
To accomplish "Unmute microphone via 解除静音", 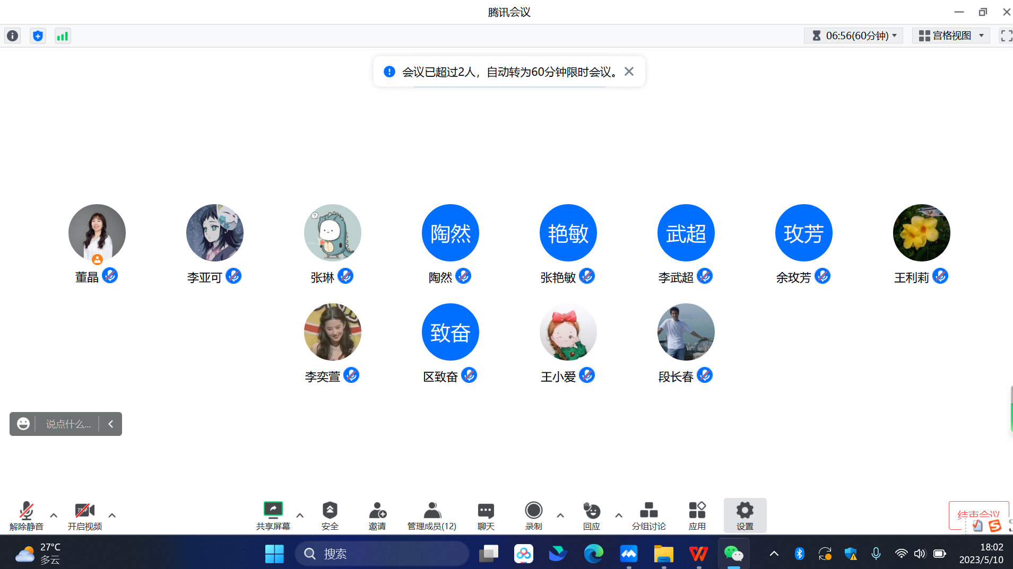I will [x=26, y=515].
